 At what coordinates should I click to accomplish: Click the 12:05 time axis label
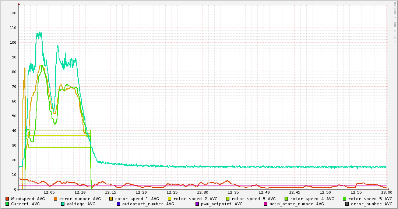49,192
